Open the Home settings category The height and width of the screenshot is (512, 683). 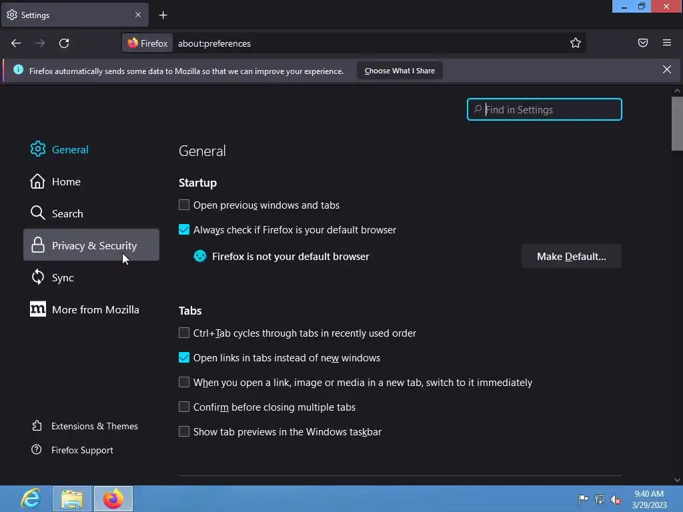91,181
